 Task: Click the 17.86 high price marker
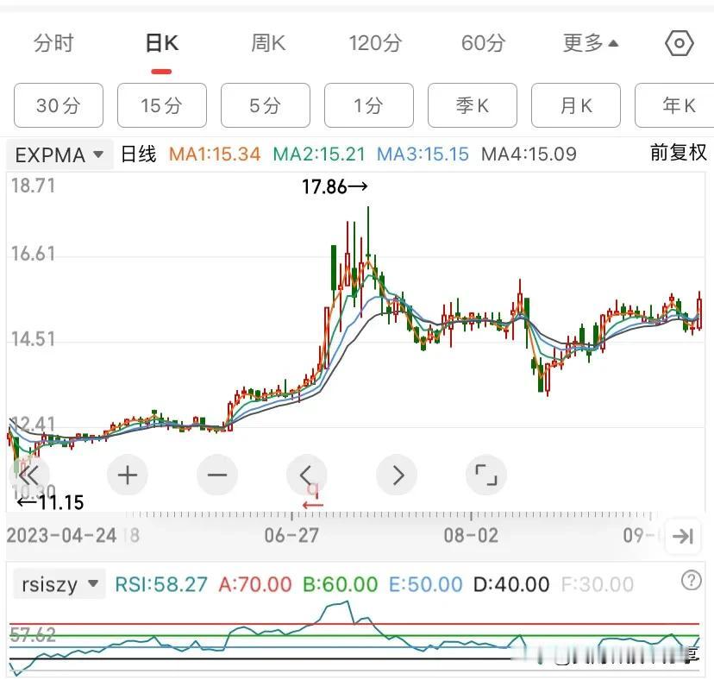[x=335, y=186]
